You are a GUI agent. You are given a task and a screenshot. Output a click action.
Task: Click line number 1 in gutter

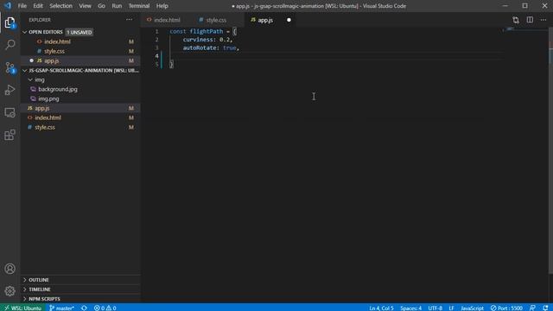157,31
